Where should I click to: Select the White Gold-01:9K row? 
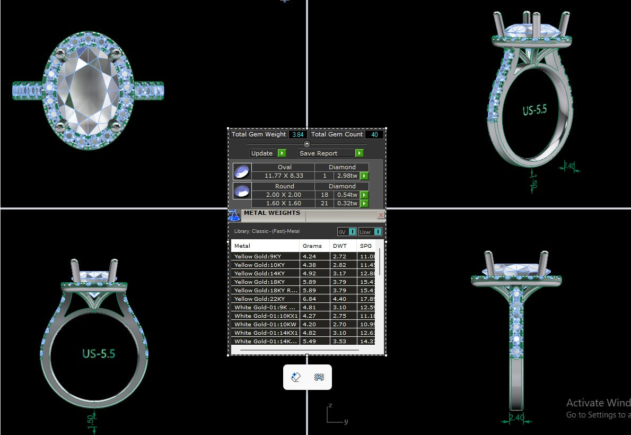303,307
